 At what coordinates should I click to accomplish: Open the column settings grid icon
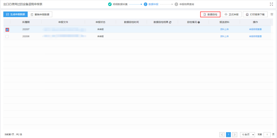(272, 14)
